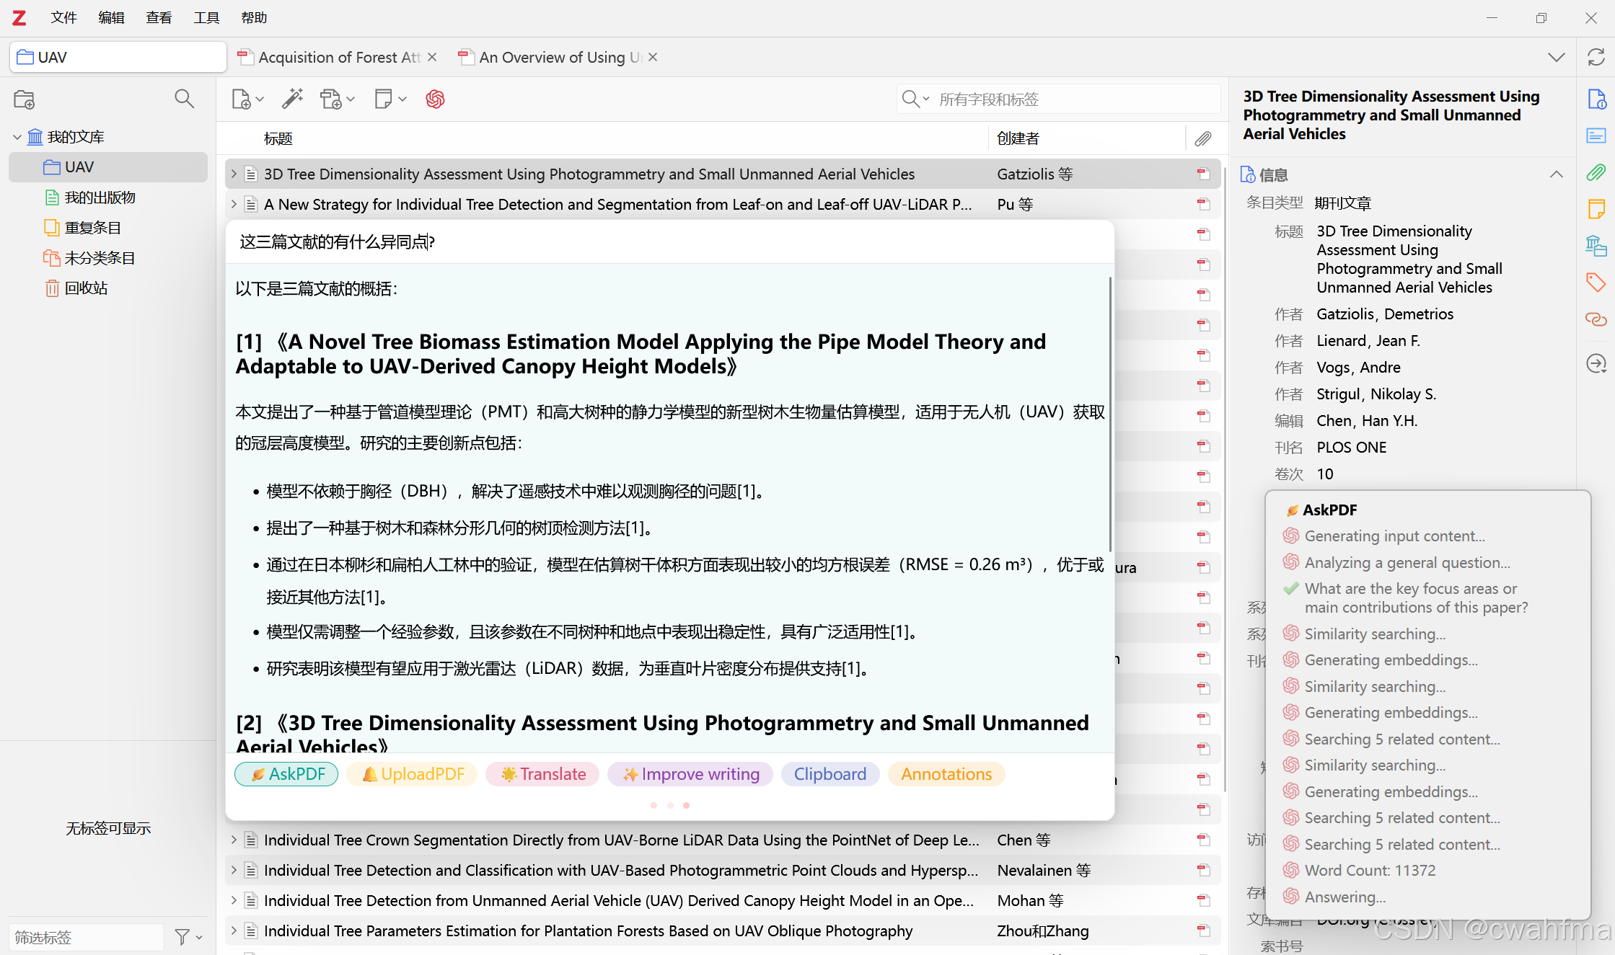Expand the 3D Tree Dimensionality Assessment row
Screen dimensions: 1615x955
234,174
